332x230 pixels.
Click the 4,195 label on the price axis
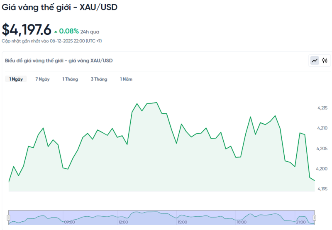click(322, 189)
